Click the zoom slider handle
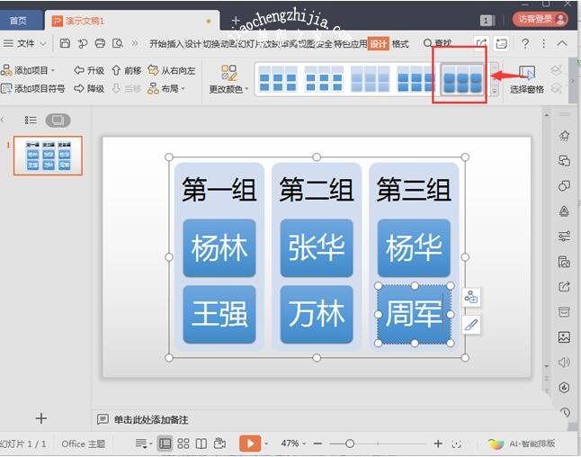 (x=350, y=444)
